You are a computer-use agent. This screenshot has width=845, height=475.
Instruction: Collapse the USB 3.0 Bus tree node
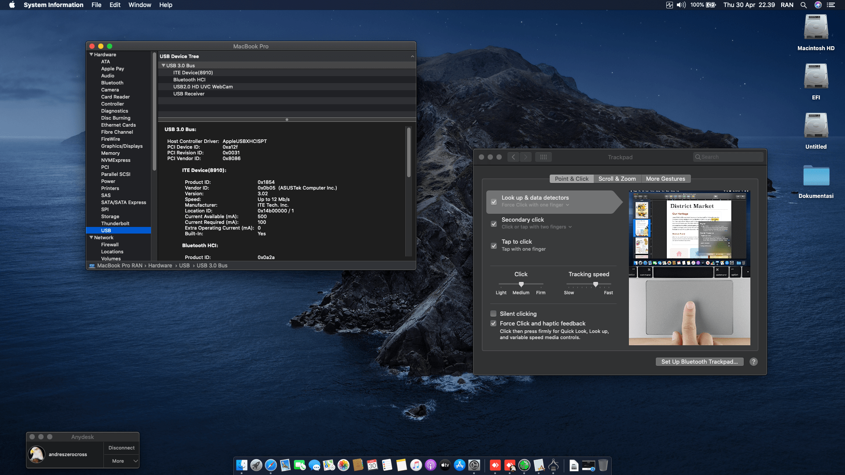[163, 66]
